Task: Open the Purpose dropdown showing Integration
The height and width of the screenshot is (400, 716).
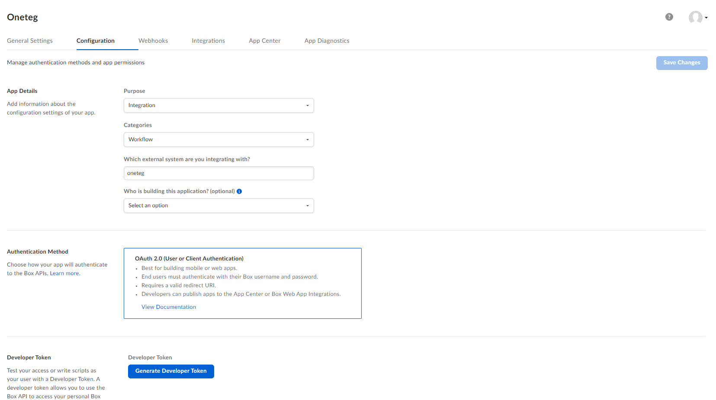Action: click(x=218, y=105)
